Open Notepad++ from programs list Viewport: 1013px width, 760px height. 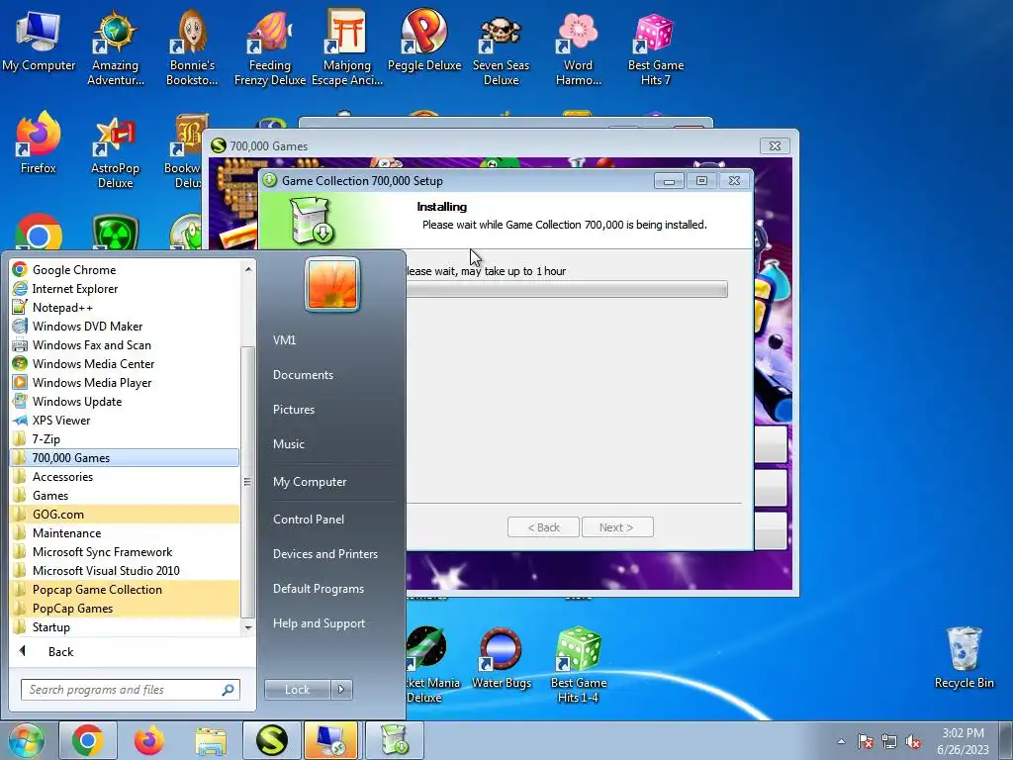(x=125, y=307)
